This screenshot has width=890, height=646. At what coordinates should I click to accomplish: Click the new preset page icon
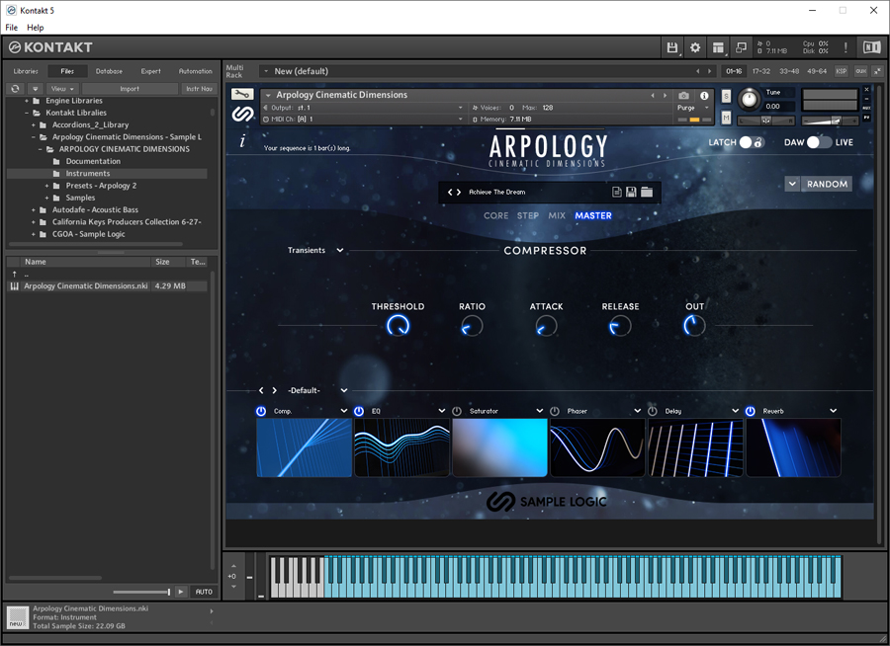click(x=616, y=192)
